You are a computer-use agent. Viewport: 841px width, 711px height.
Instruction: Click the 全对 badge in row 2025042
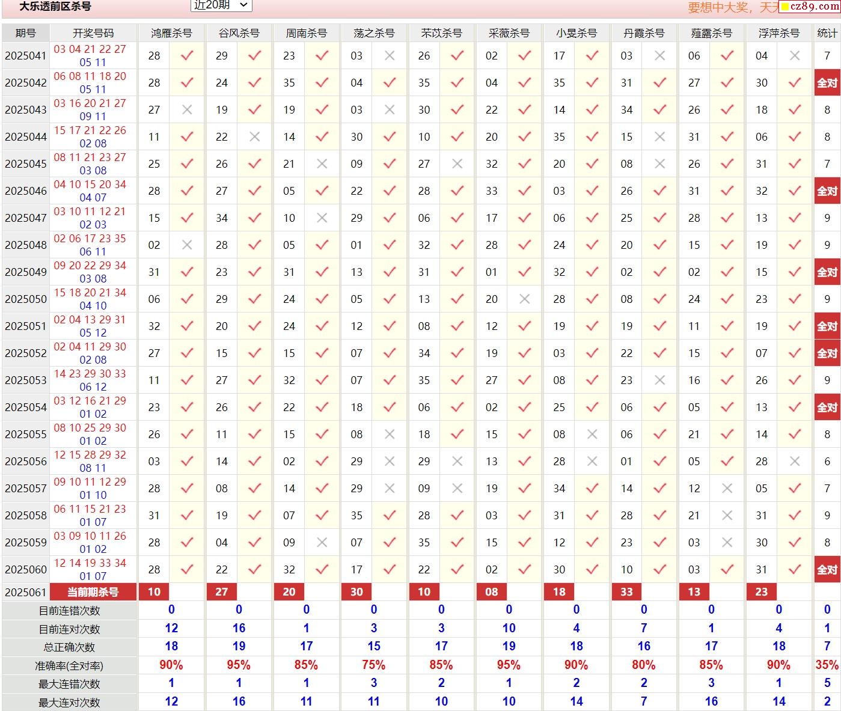tap(827, 83)
